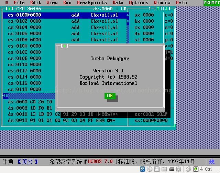The width and height of the screenshot is (220, 173).
Task: Open the Run menu
Action: 67,3
